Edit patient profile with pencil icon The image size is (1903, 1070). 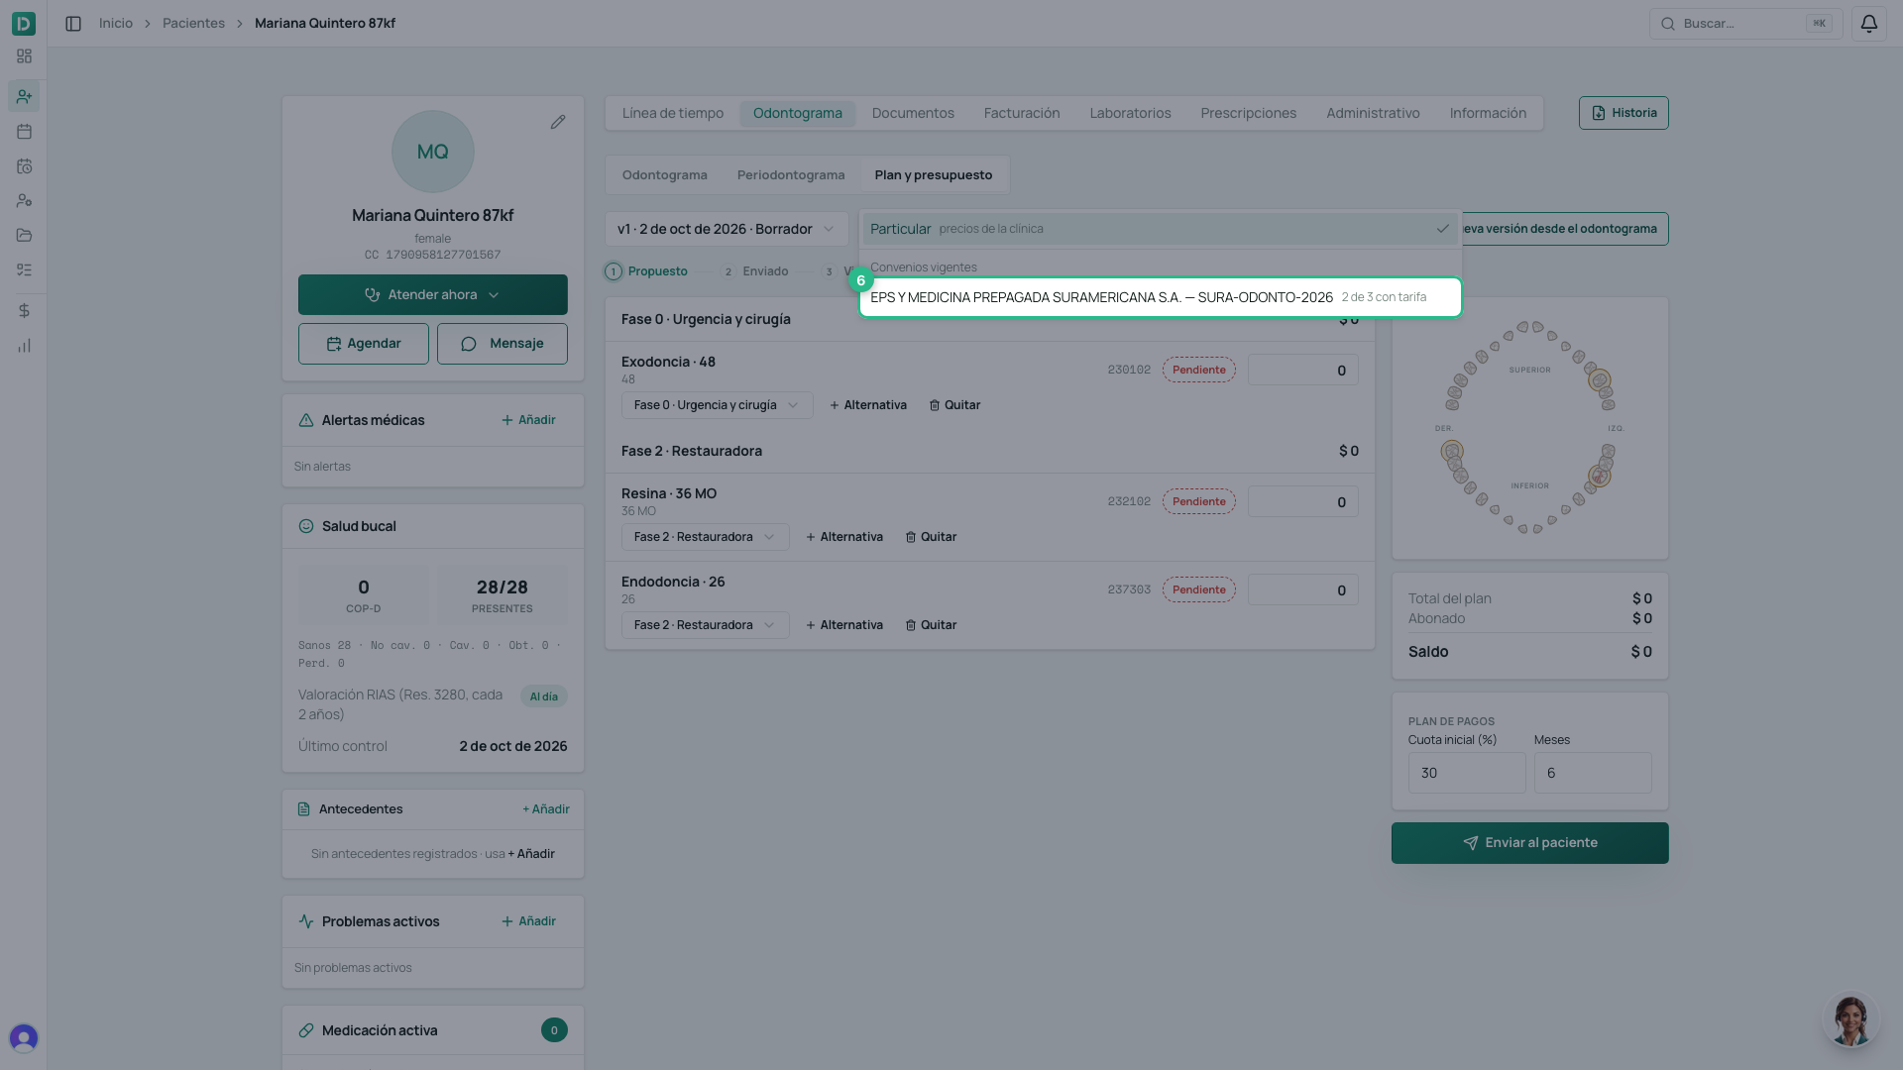(558, 122)
